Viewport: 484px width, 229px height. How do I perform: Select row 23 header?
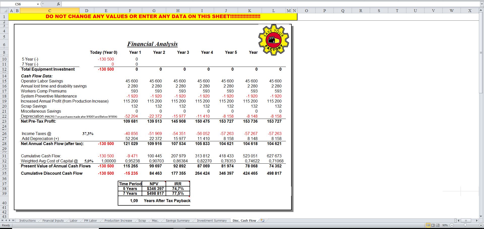coord(4,121)
